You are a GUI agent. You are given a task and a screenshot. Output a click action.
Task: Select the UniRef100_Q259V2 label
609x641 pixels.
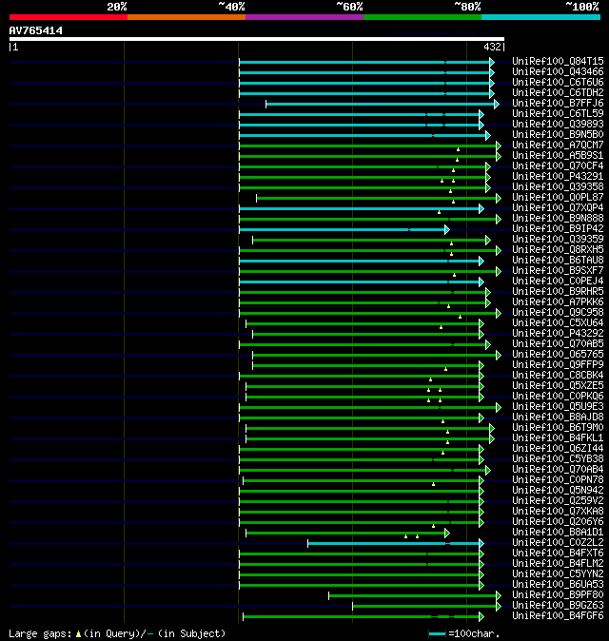coord(558,501)
